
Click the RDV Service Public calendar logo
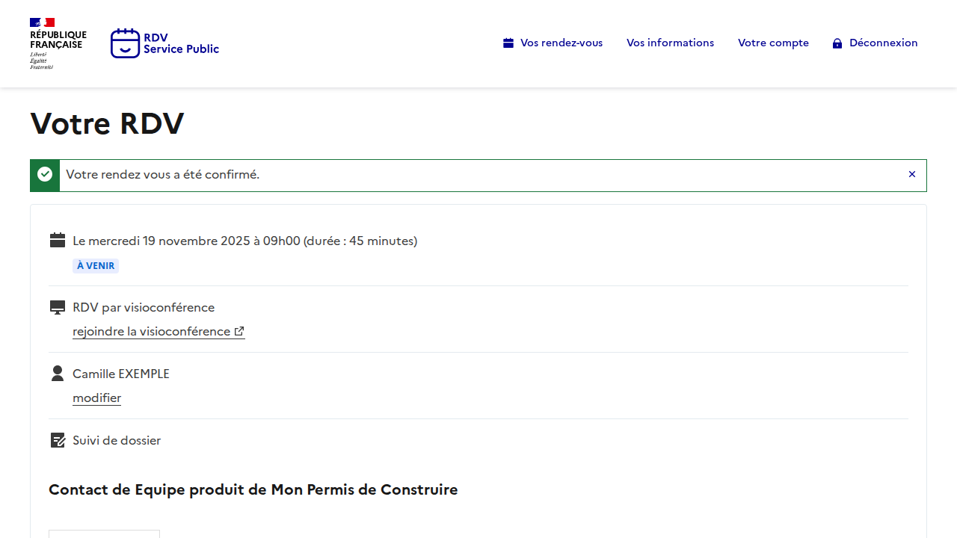[x=125, y=43]
